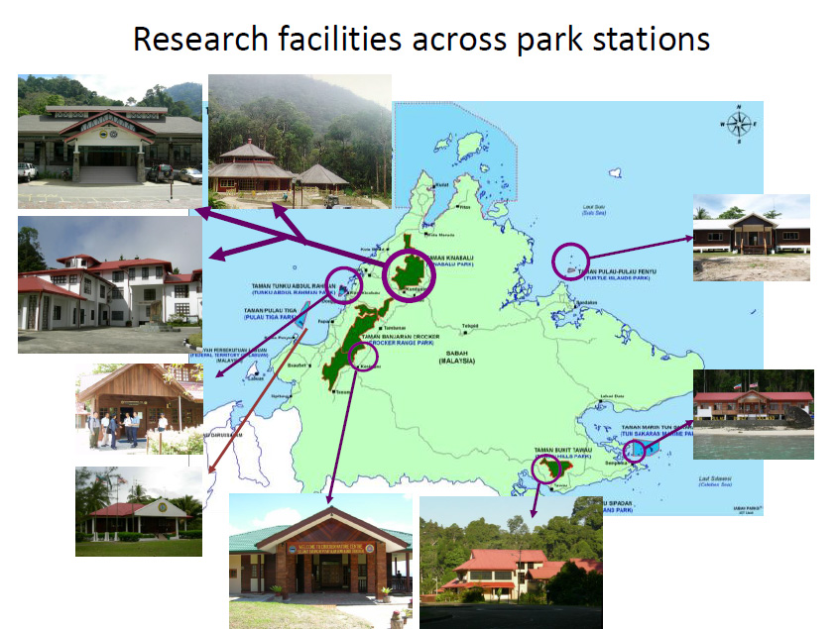The image size is (838, 629).
Task: Select the round pavilion huts photo
Action: coord(299,142)
